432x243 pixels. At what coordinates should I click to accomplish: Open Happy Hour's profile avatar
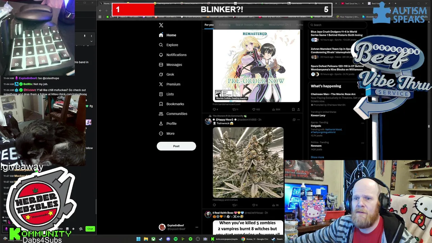pos(208,122)
